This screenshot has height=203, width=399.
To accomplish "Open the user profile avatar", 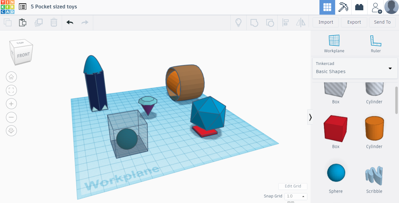I will coord(392,7).
